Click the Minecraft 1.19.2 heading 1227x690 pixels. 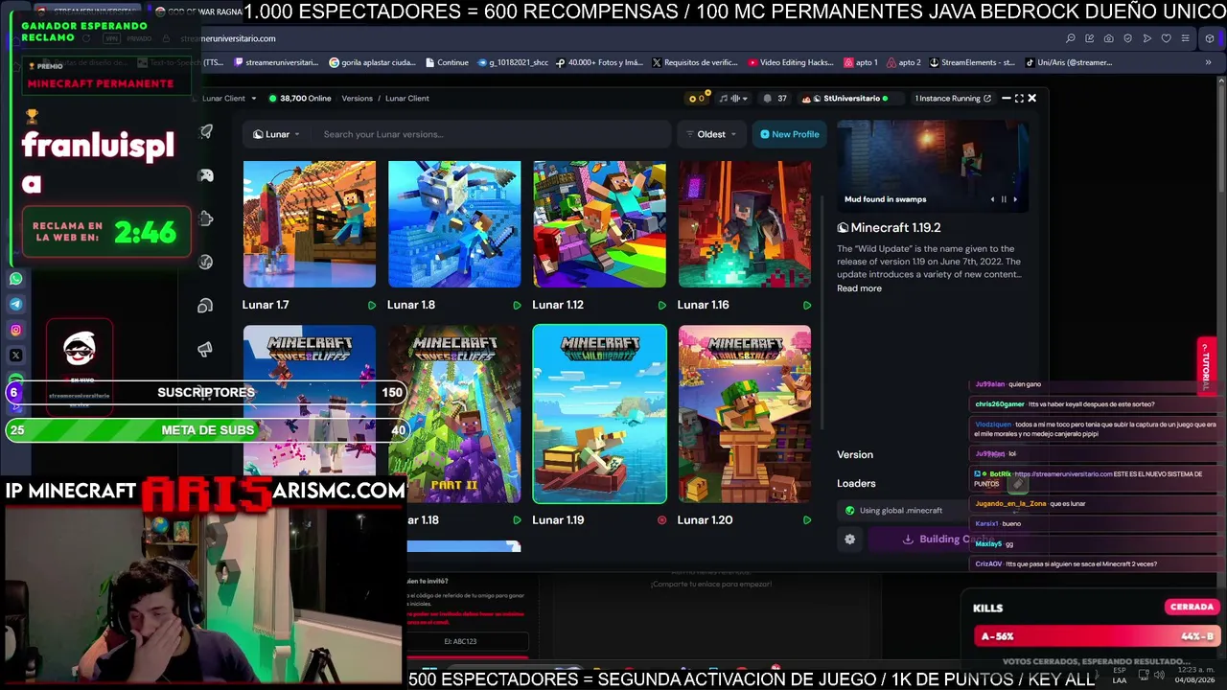889,228
